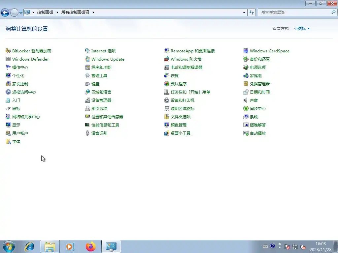The image size is (338, 253).
Task: Open the 恢复 link
Action: point(175,75)
